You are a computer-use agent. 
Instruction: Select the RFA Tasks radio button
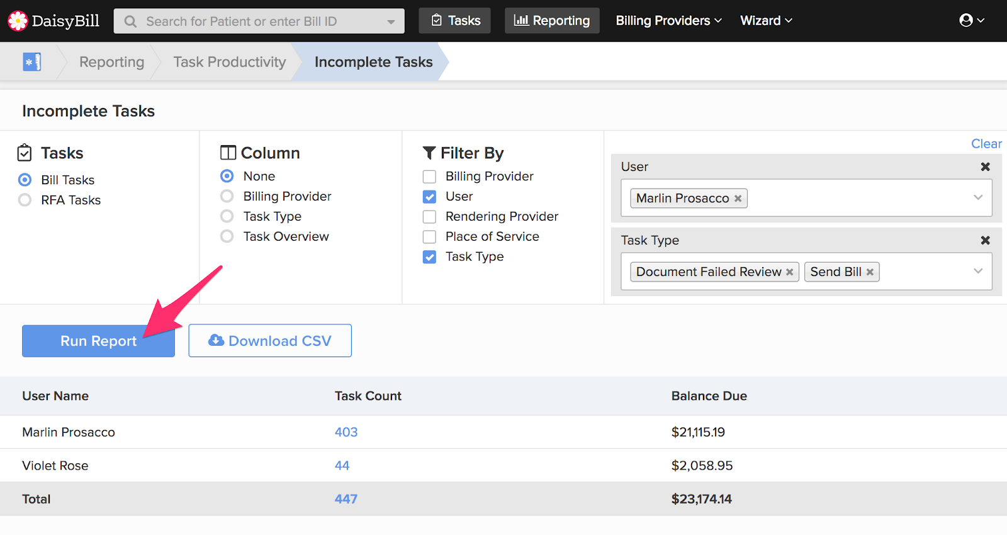click(25, 200)
